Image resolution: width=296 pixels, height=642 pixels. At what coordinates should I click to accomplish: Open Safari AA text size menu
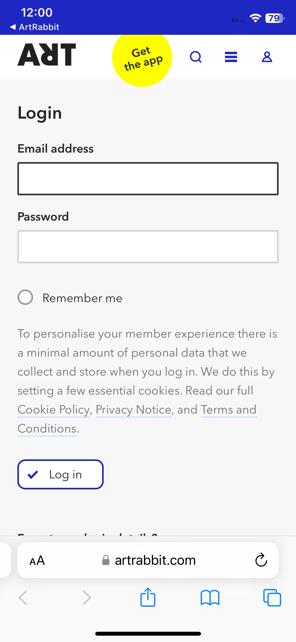(37, 560)
